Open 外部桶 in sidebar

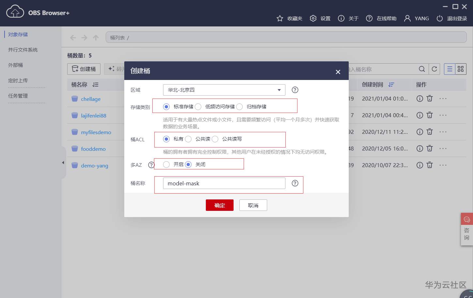[15, 65]
